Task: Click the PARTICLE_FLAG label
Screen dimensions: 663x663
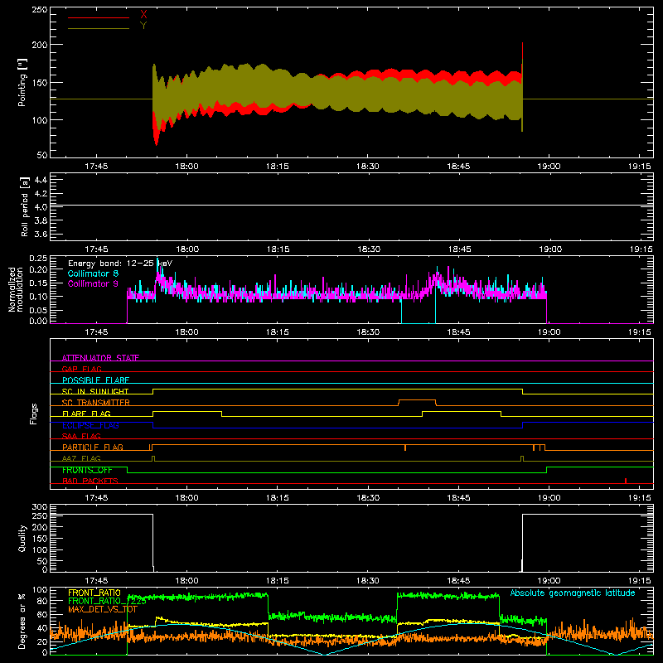Action: click(x=93, y=447)
